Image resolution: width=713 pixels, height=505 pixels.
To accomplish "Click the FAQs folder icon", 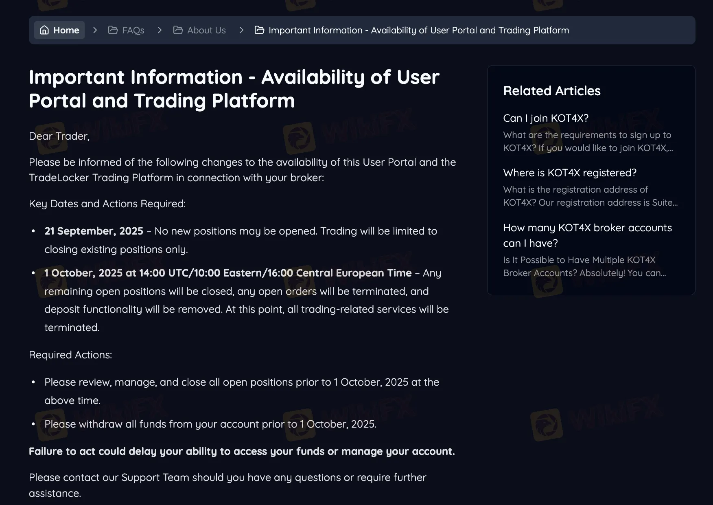I will point(113,30).
